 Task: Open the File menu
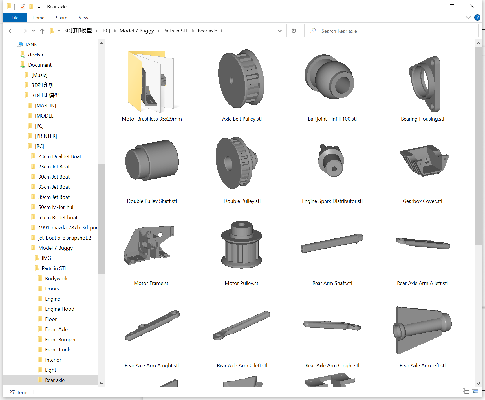(x=15, y=18)
